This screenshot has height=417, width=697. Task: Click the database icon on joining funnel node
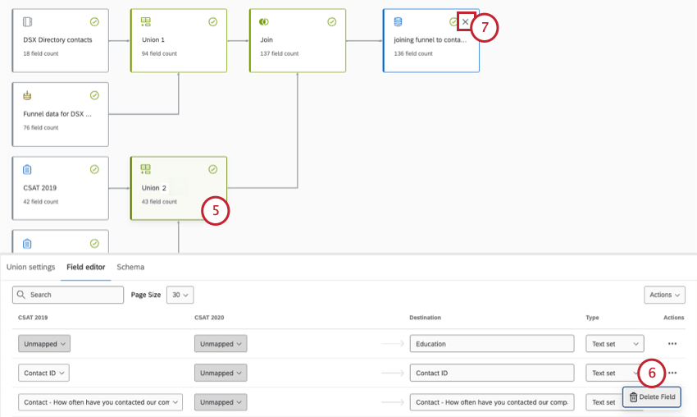tap(399, 22)
